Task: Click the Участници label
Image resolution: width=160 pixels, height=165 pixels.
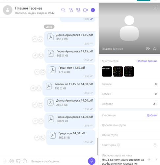Action: (x=109, y=115)
